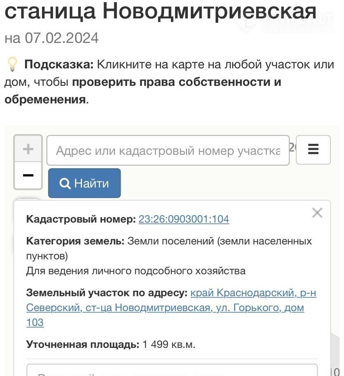Open cadastral number 23:26:0903001:104 link

pyautogui.click(x=184, y=219)
